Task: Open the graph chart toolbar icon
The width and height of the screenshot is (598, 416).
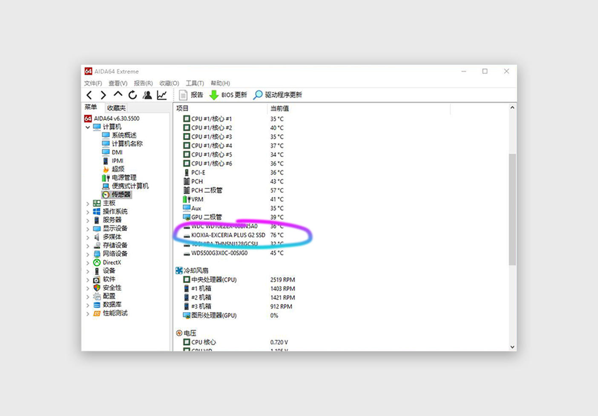Action: 162,95
